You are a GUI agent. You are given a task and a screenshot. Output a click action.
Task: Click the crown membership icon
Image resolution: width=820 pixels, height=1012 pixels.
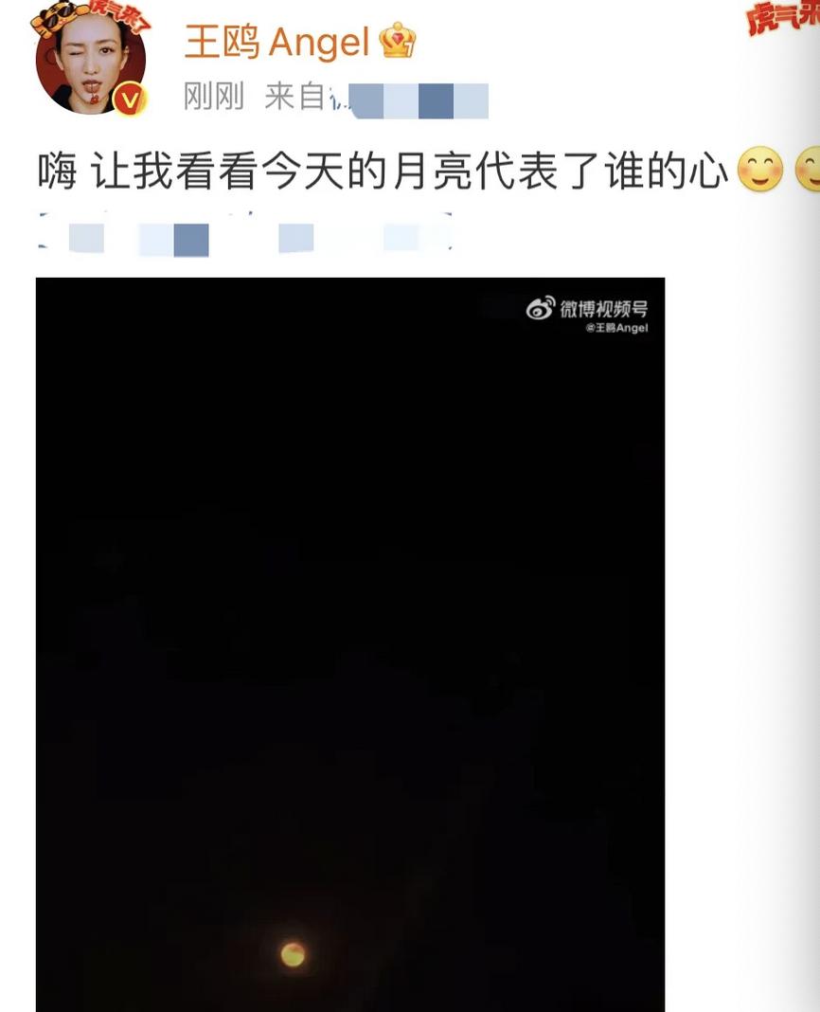point(398,40)
